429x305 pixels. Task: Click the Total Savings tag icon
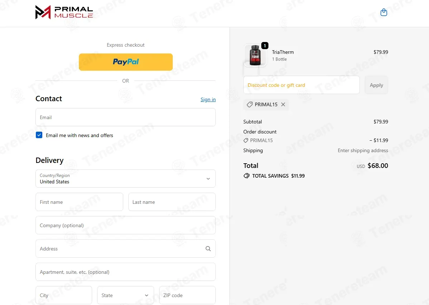tap(247, 176)
